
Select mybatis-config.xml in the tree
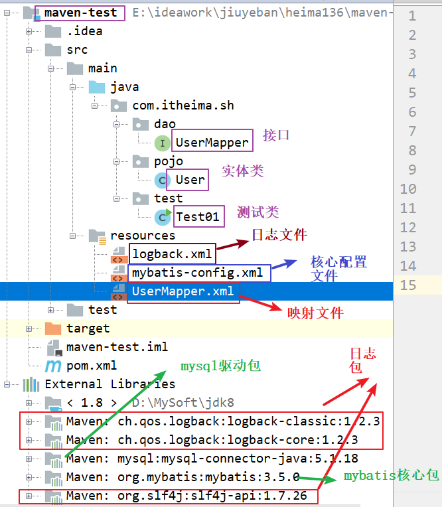(x=196, y=273)
